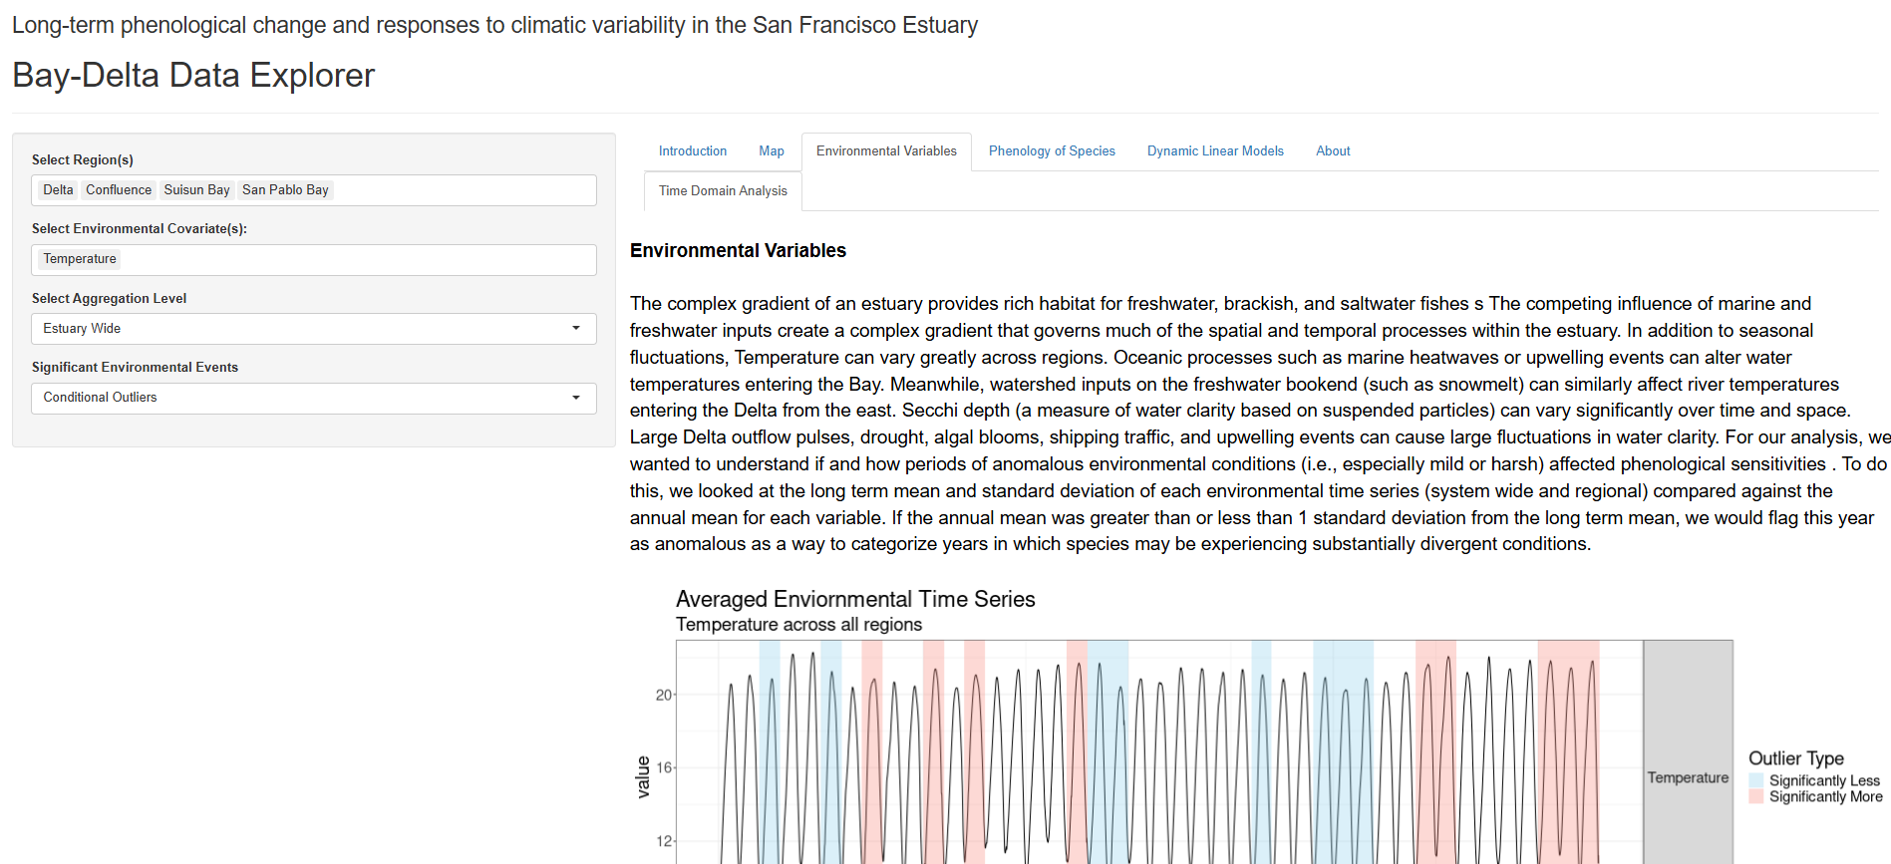Switch to the Map tab
This screenshot has width=1891, height=864.
[771, 151]
